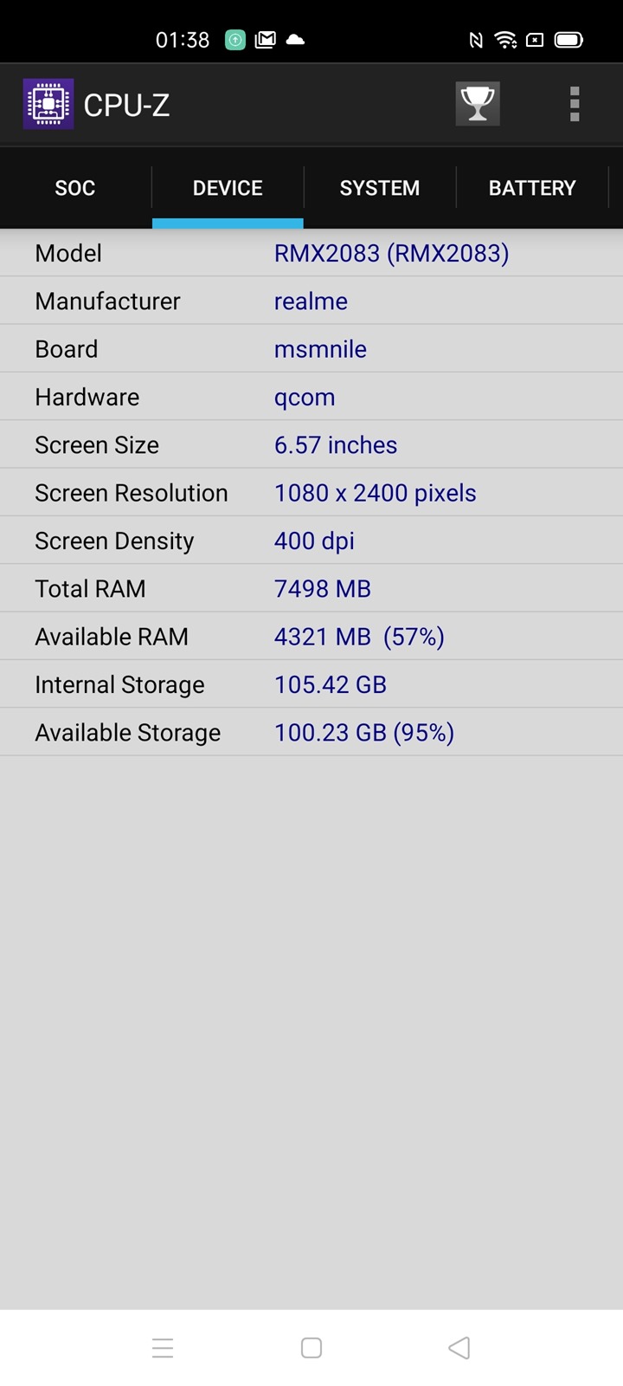
Task: Switch to the SOC tab
Action: (x=75, y=188)
